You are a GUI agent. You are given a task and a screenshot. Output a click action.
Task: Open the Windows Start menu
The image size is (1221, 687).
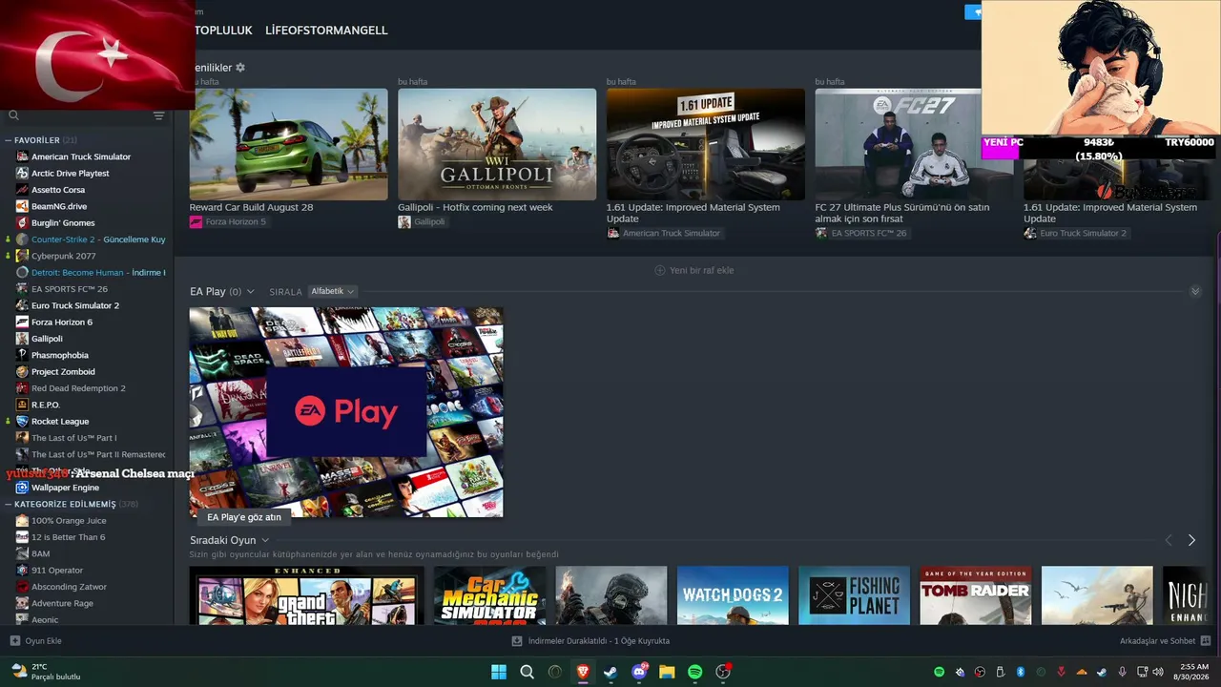[x=499, y=672]
